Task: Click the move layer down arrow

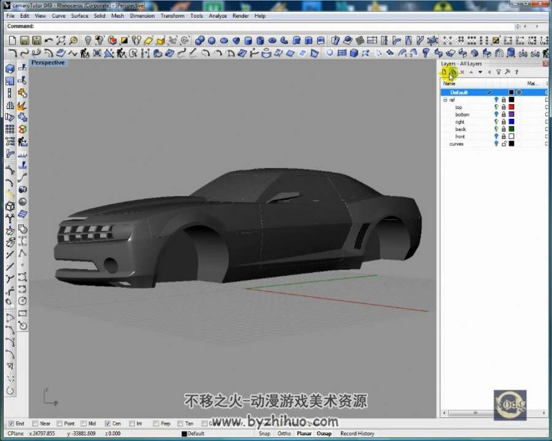Action: [x=480, y=72]
